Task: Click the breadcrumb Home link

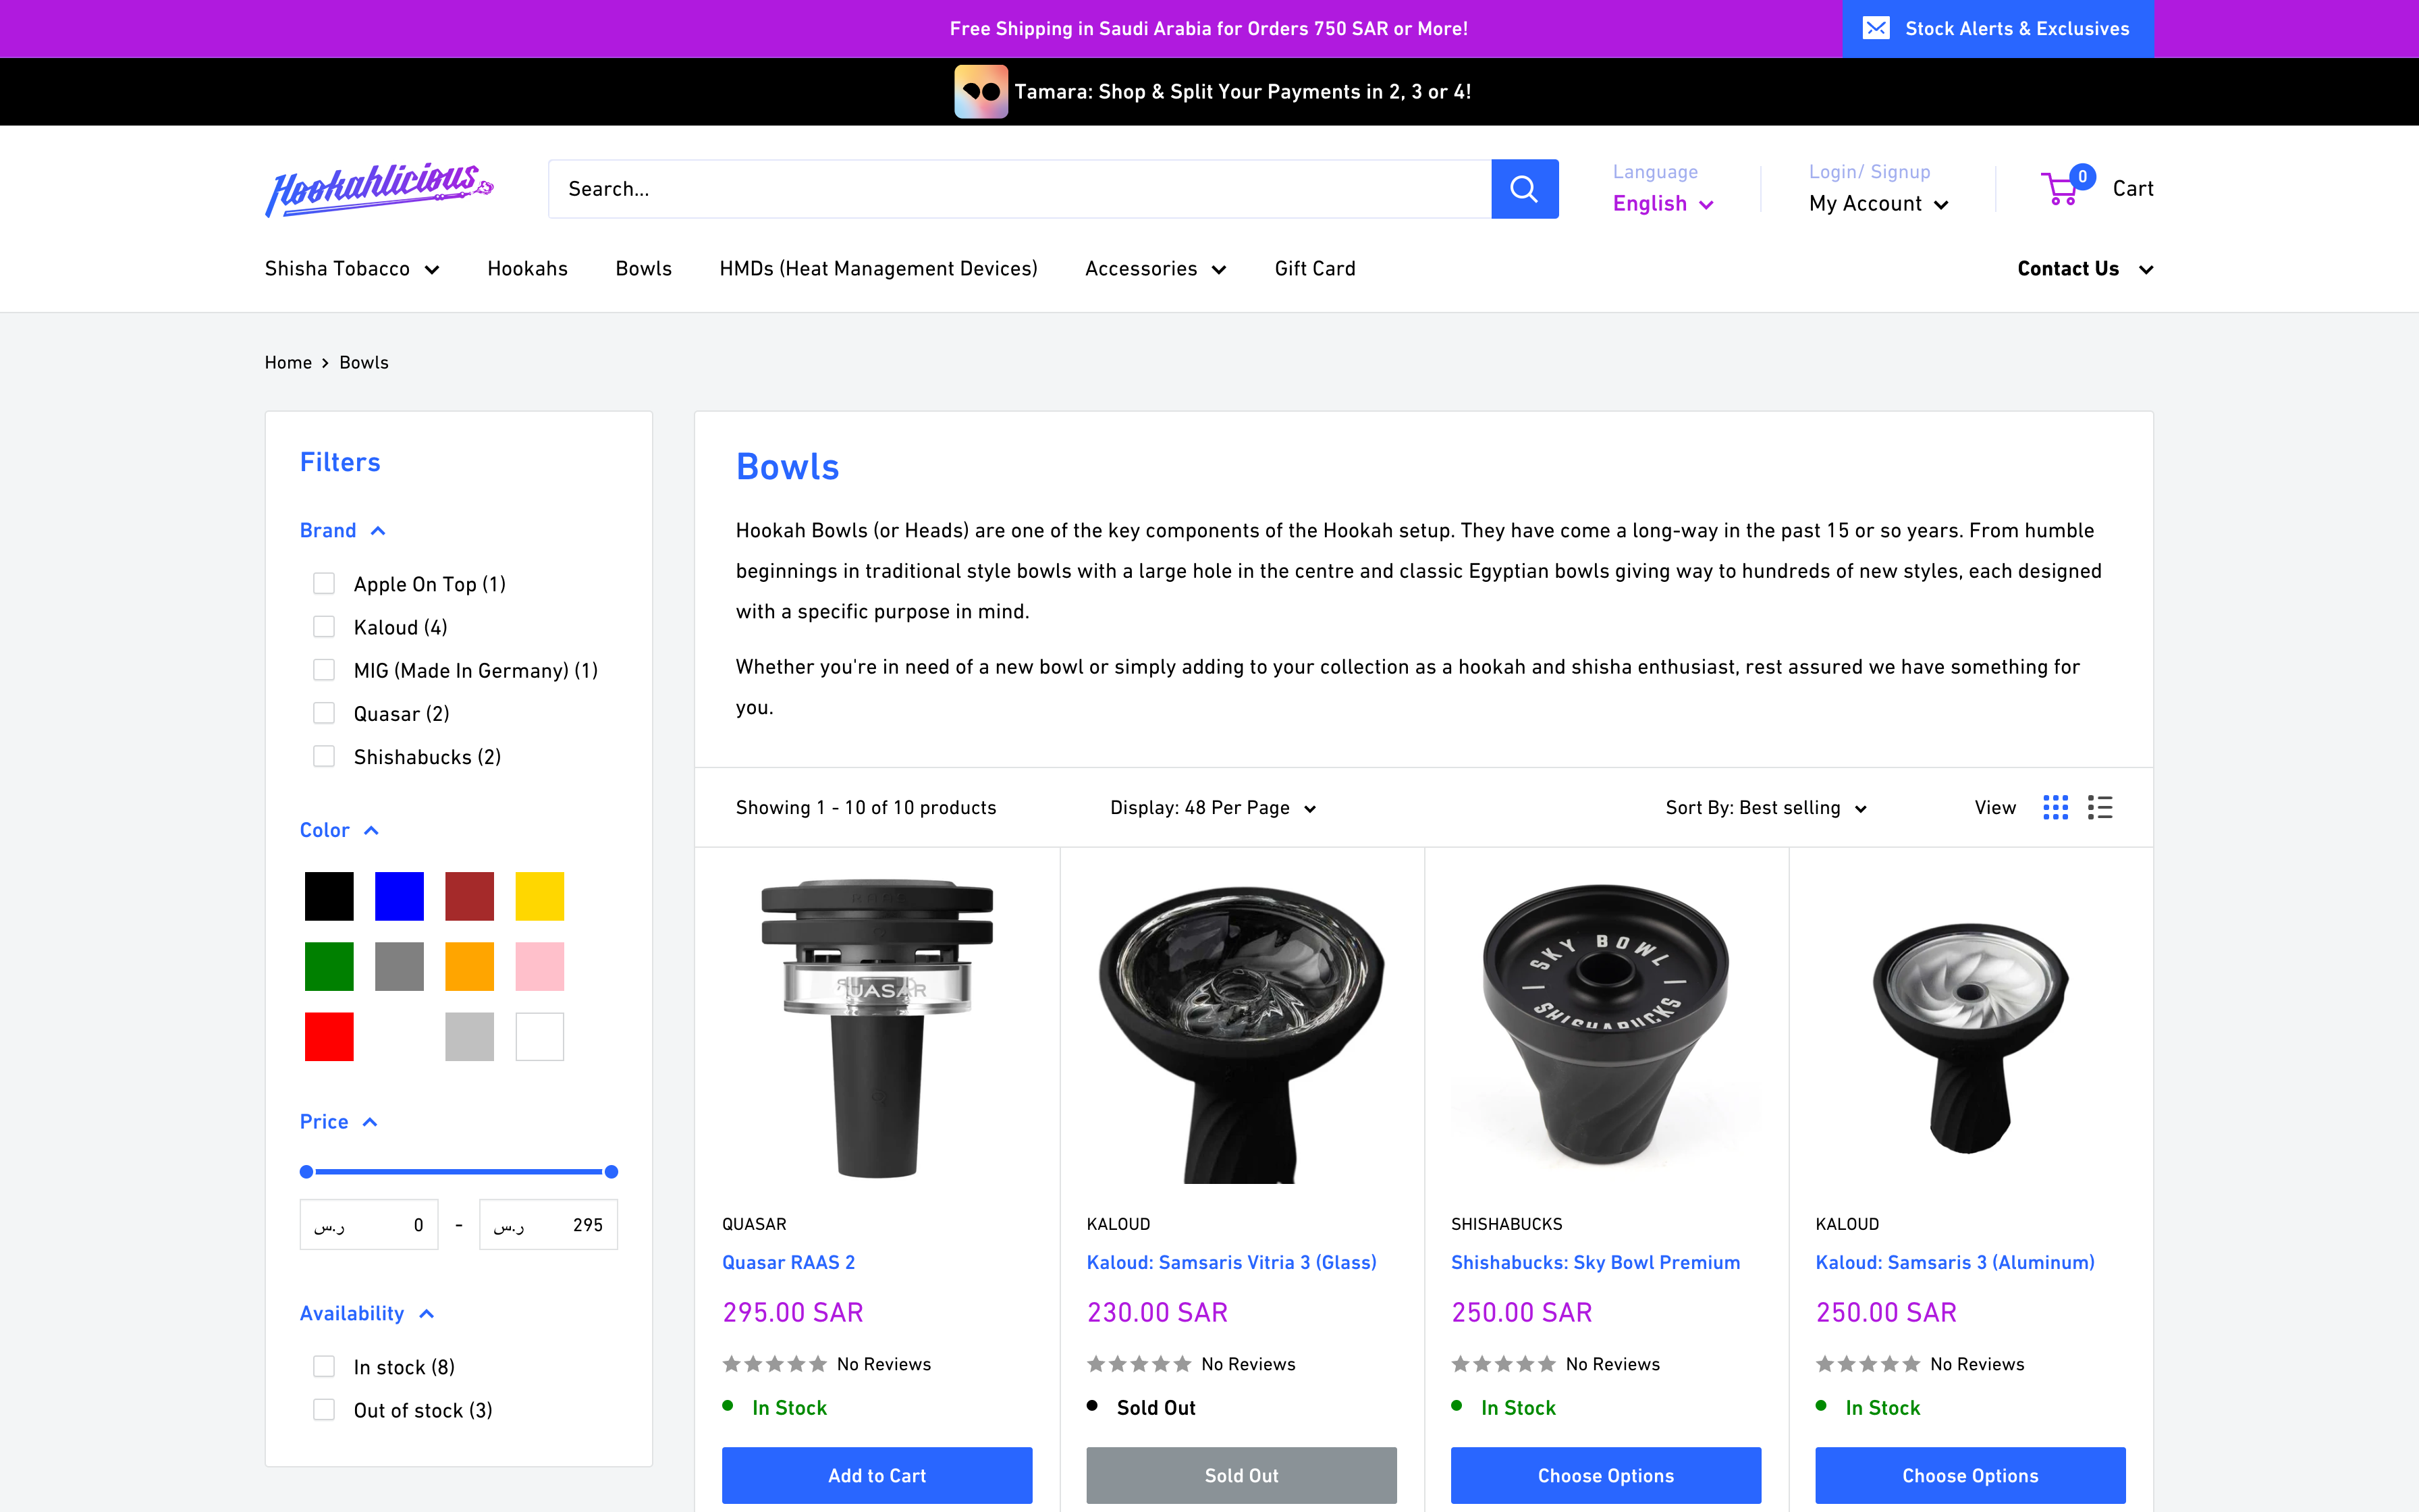Action: click(x=288, y=362)
